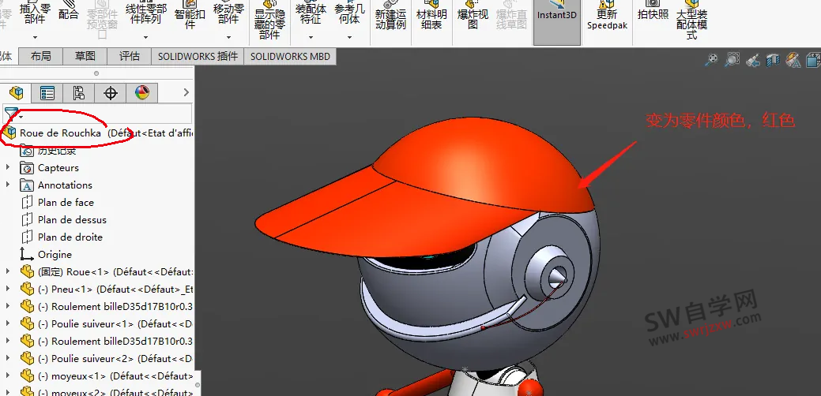Select Plan de dessus plane

tap(63, 219)
